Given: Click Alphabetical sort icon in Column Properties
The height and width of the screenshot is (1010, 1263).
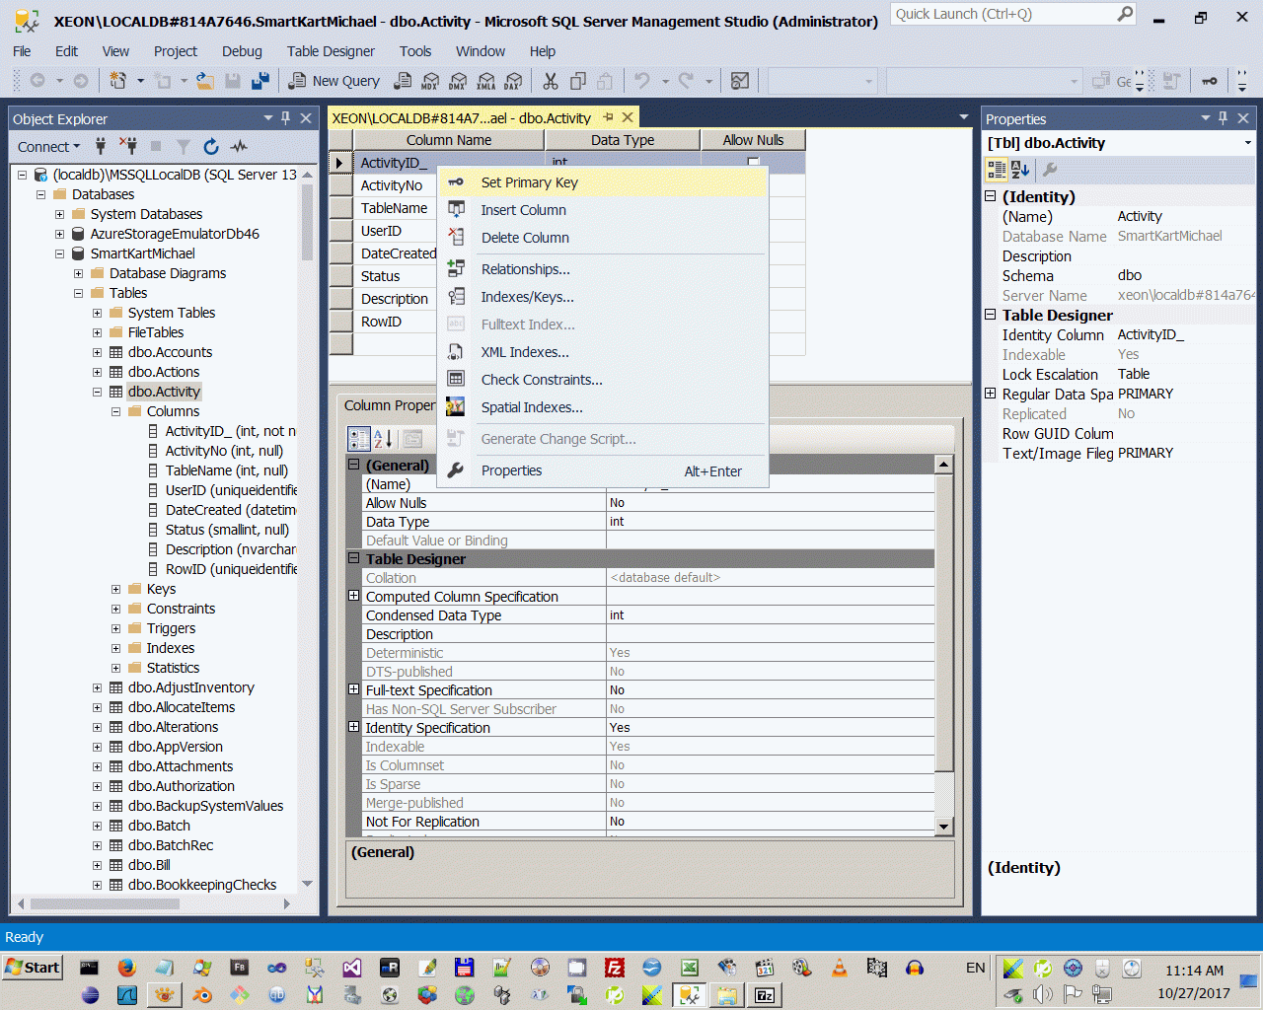Looking at the screenshot, I should (x=384, y=439).
